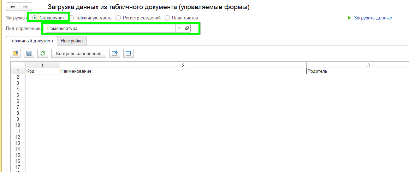Choose the Регистр сведений radio option
The image size is (409, 172).
point(118,18)
